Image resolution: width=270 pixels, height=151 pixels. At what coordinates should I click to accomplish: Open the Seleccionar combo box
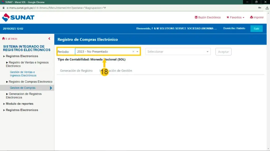[178, 52]
